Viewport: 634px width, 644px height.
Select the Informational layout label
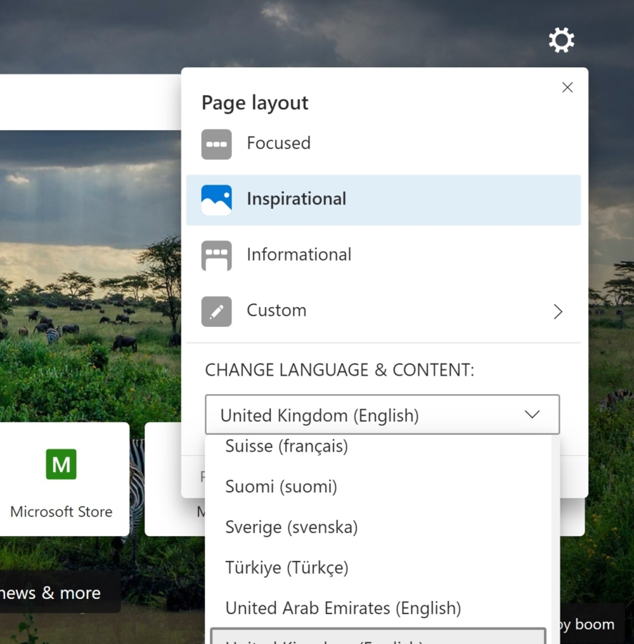point(299,255)
